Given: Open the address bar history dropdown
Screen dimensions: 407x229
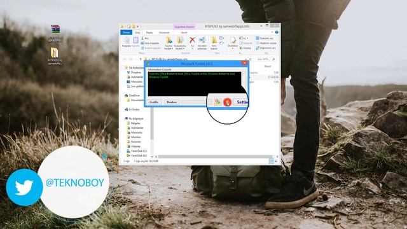Looking at the screenshot, I should tap(246, 59).
